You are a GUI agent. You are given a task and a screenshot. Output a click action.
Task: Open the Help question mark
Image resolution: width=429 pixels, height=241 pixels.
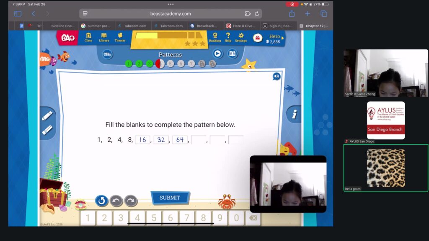(228, 37)
